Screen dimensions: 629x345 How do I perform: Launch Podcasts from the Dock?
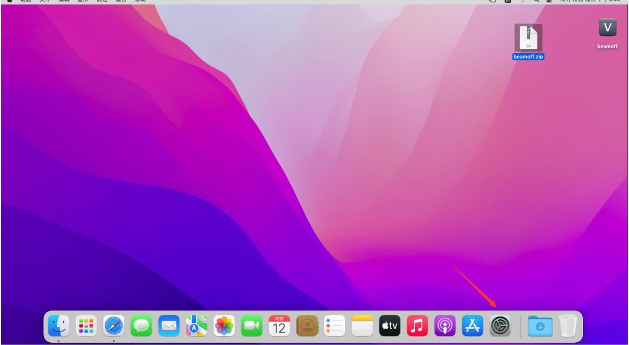click(x=445, y=326)
